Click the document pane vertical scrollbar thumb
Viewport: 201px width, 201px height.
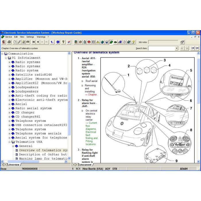point(198,81)
